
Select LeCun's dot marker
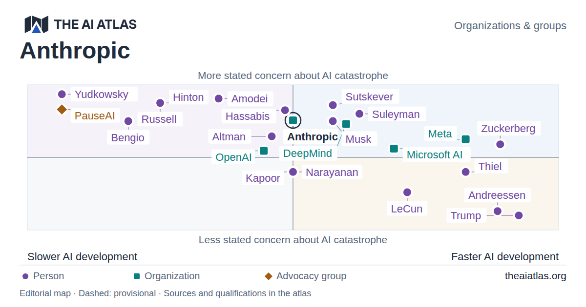[407, 192]
